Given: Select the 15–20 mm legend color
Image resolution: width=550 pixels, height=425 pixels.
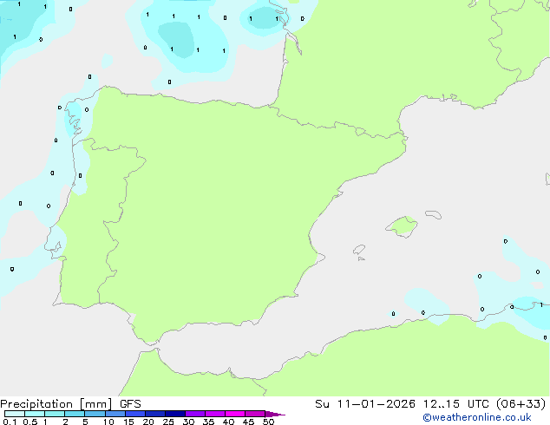Looking at the screenshot, I should (x=135, y=414).
